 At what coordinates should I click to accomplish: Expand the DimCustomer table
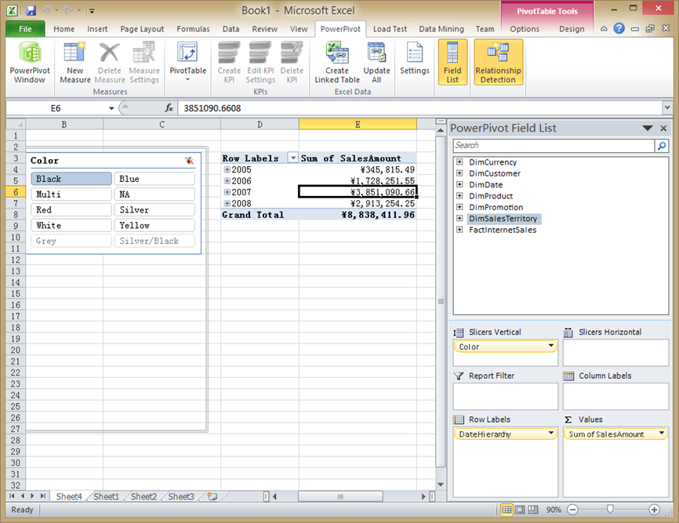pos(458,173)
